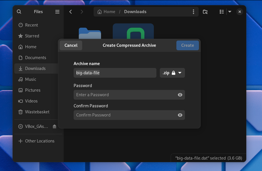Click the "Files" title in sidebar header
262x171 pixels.
38,12
